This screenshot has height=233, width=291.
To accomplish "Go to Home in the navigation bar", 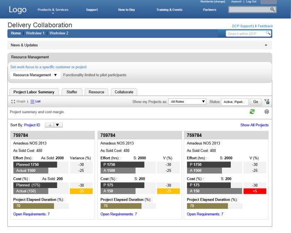I will 16,33.
